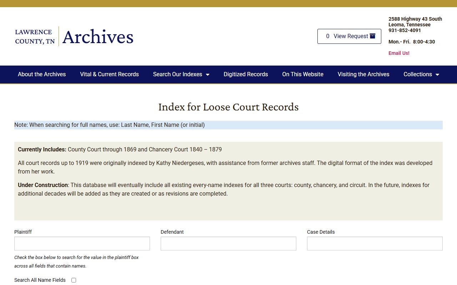Open the Search Our Indexes menu
This screenshot has width=457, height=285.
(x=181, y=74)
